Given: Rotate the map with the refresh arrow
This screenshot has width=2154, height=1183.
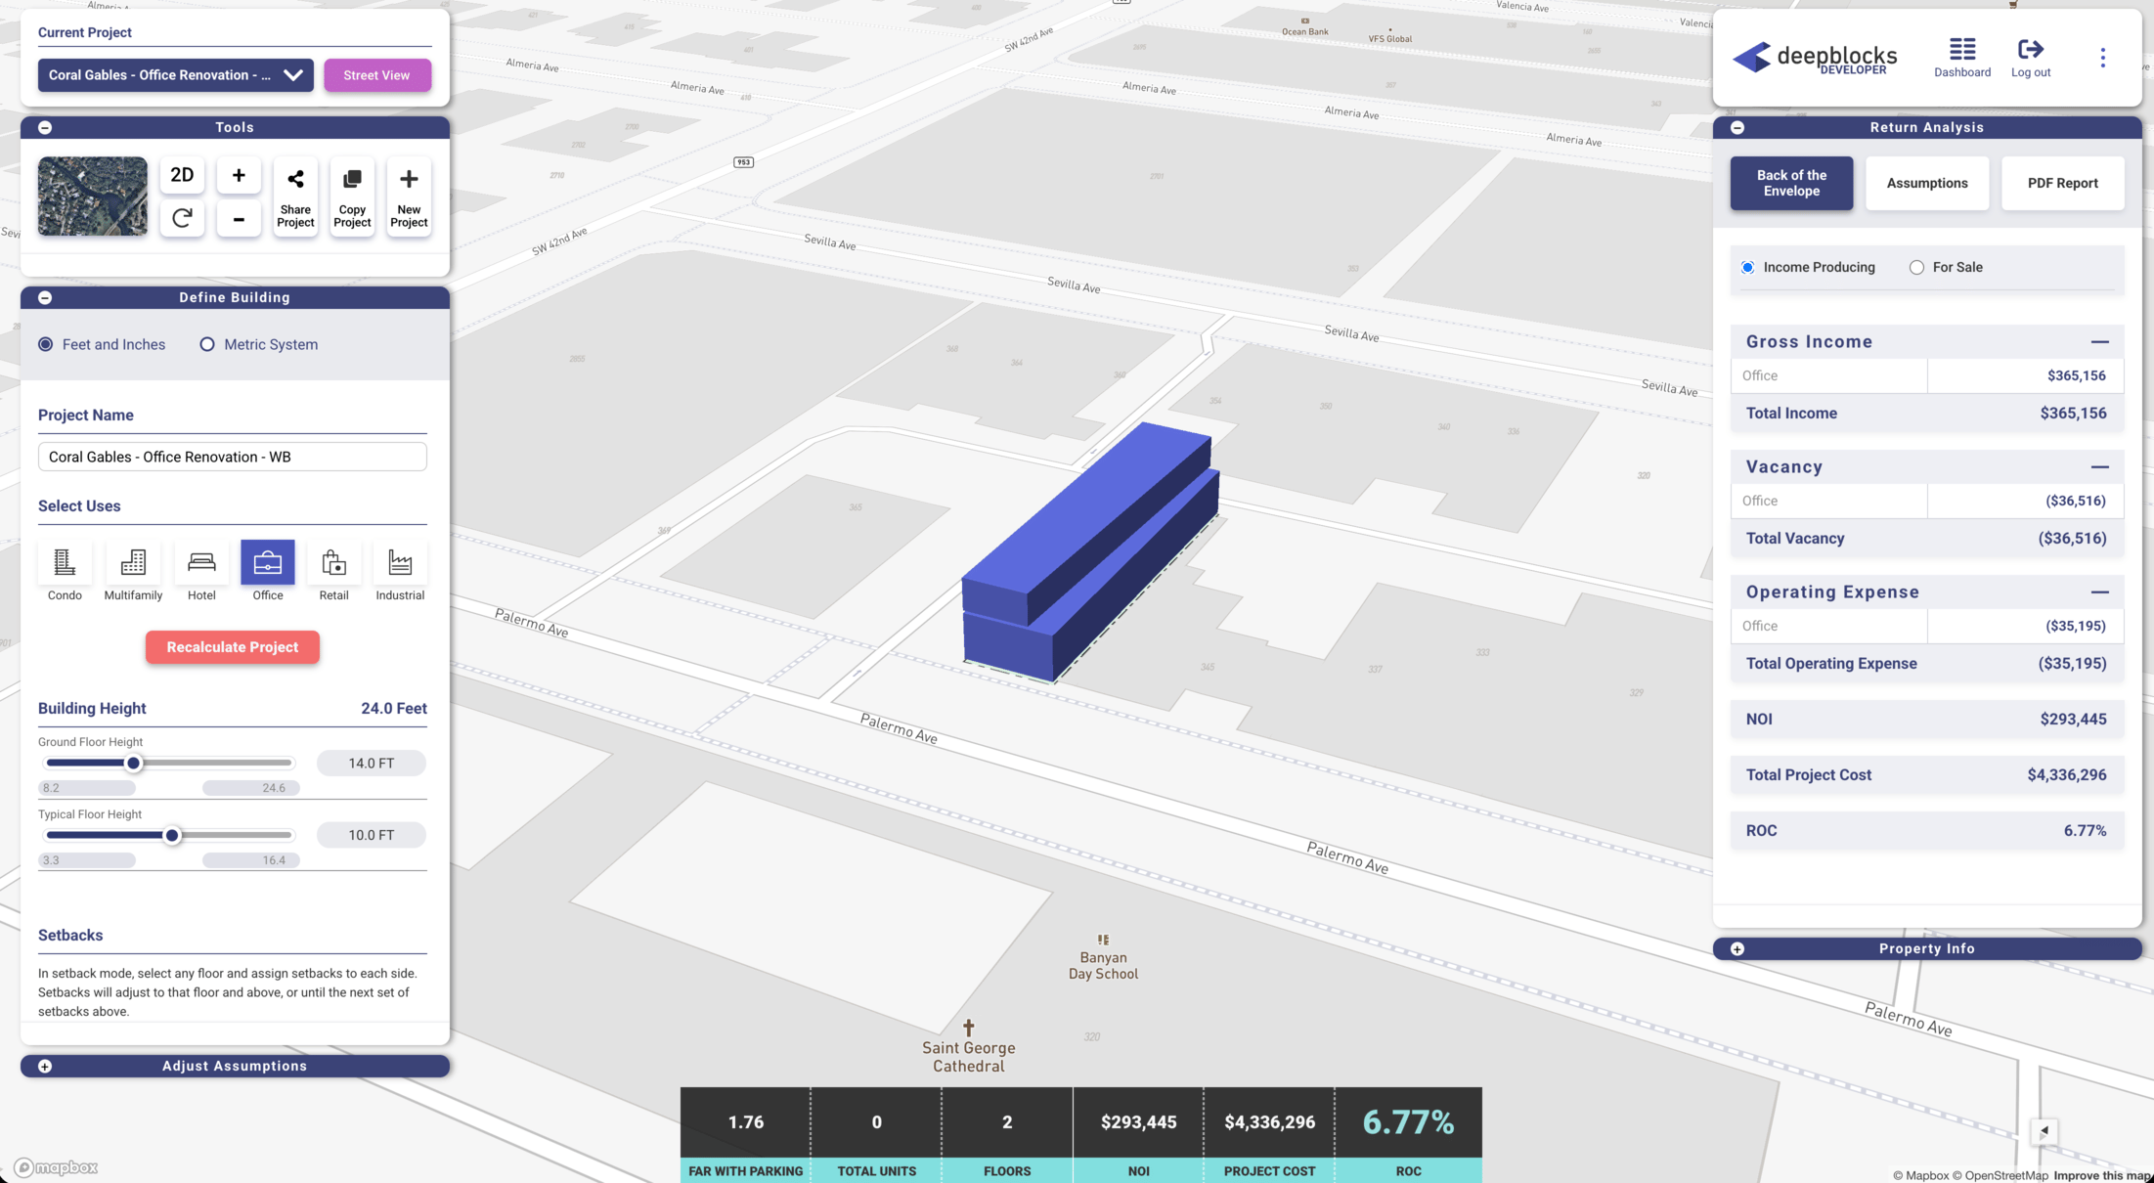Looking at the screenshot, I should (x=182, y=218).
